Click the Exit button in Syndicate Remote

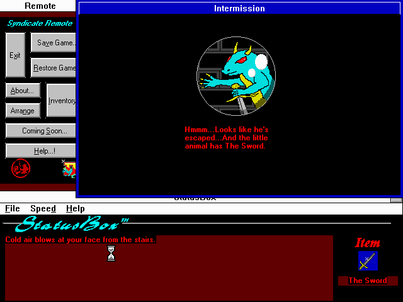point(15,55)
